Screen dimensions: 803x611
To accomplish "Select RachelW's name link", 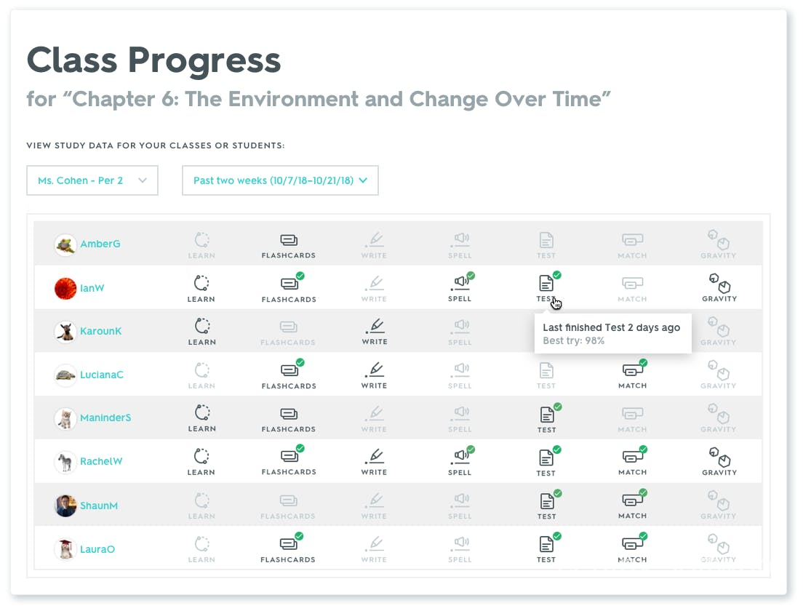I will coord(101,462).
